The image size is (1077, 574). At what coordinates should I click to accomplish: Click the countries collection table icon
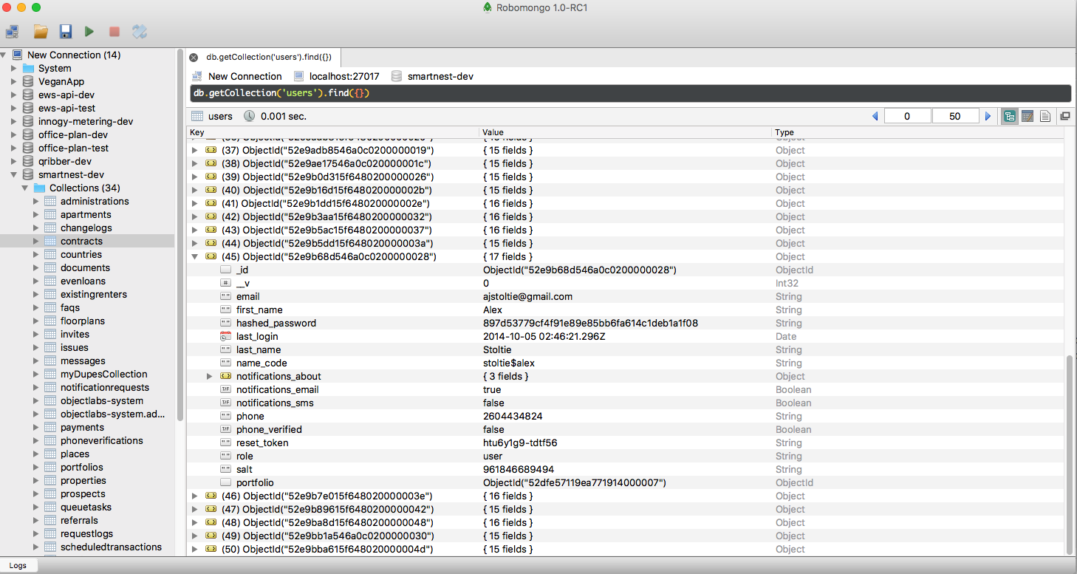pos(50,254)
